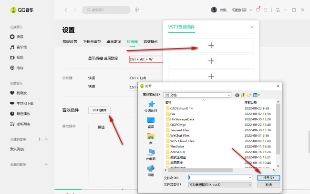Click the go-up-one-level folder icon
Screen dimensions: 310x194
(243, 95)
